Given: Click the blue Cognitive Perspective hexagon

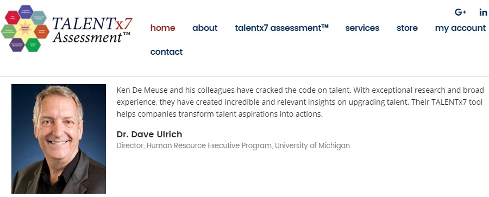Looking at the screenshot, I should coord(26,11).
